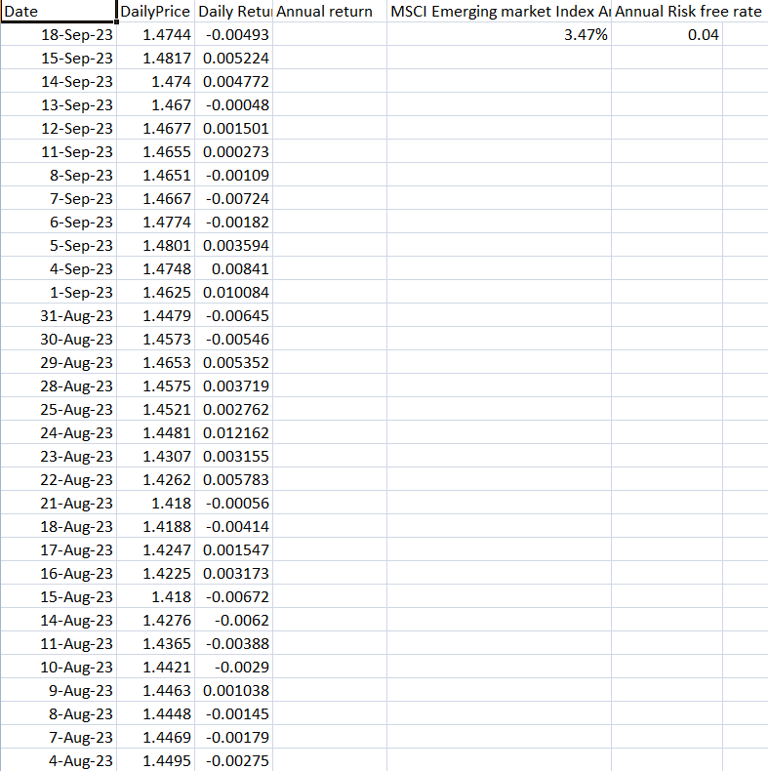
Task: Select the date cell 31-Aug-23
Action: [58, 315]
